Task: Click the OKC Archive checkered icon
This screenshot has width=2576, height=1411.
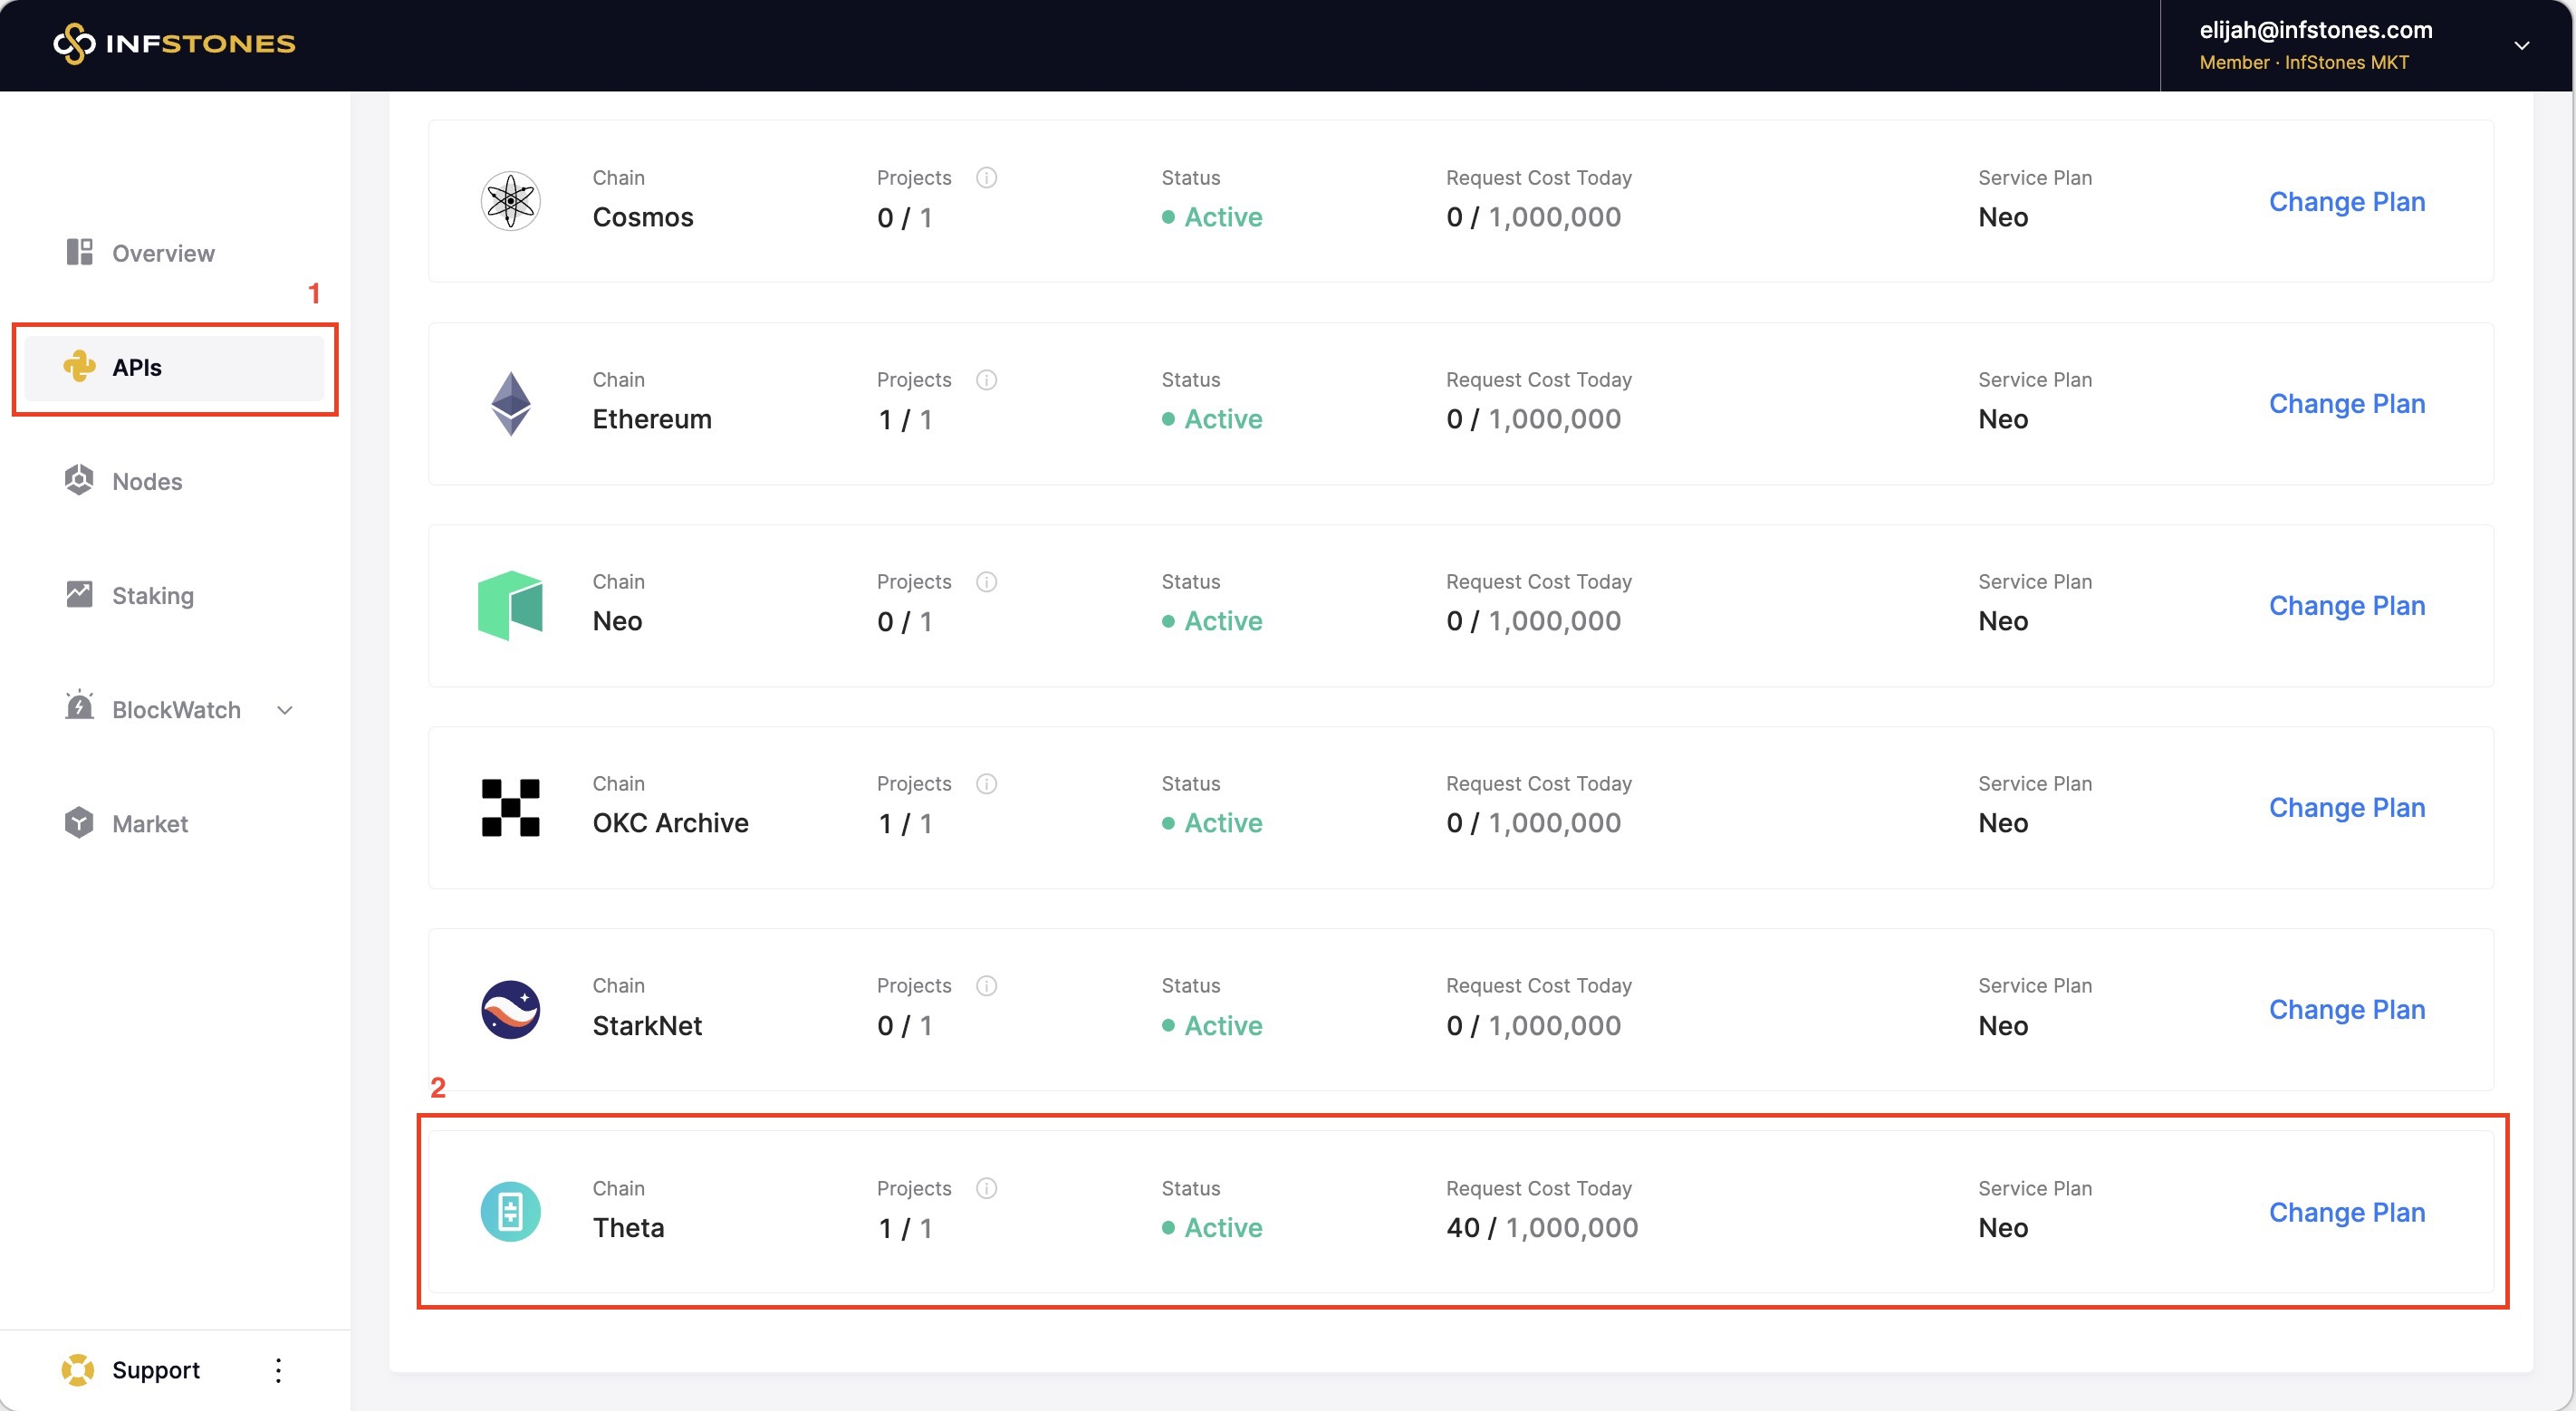Action: coord(510,807)
